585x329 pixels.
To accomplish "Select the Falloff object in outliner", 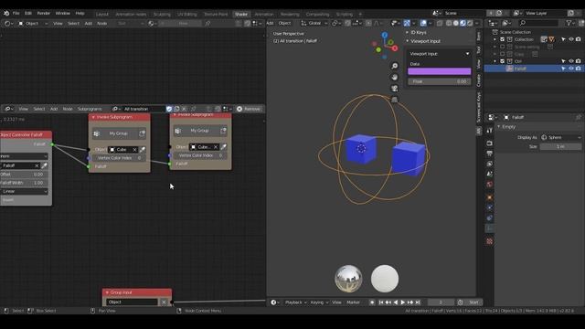I will pyautogui.click(x=520, y=69).
